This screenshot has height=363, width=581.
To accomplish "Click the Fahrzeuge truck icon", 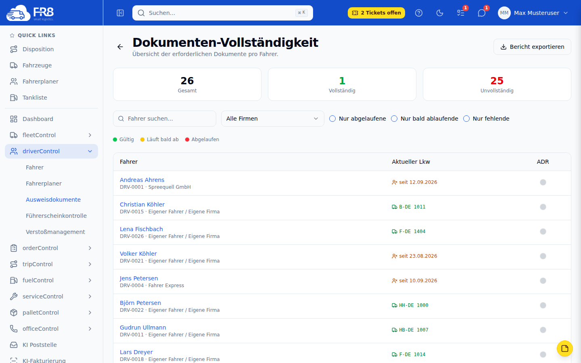I will coord(14,65).
